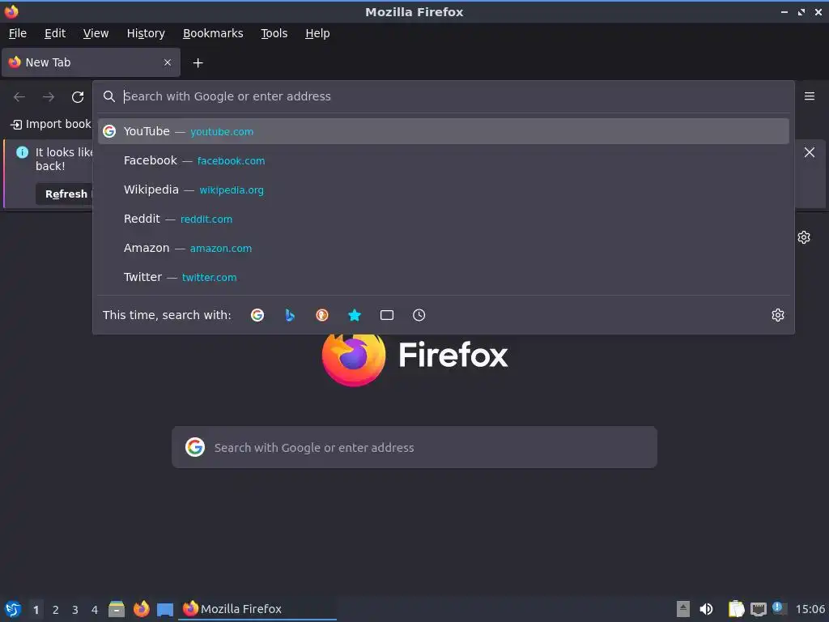Reload the current page
829x622 pixels.
click(x=78, y=97)
